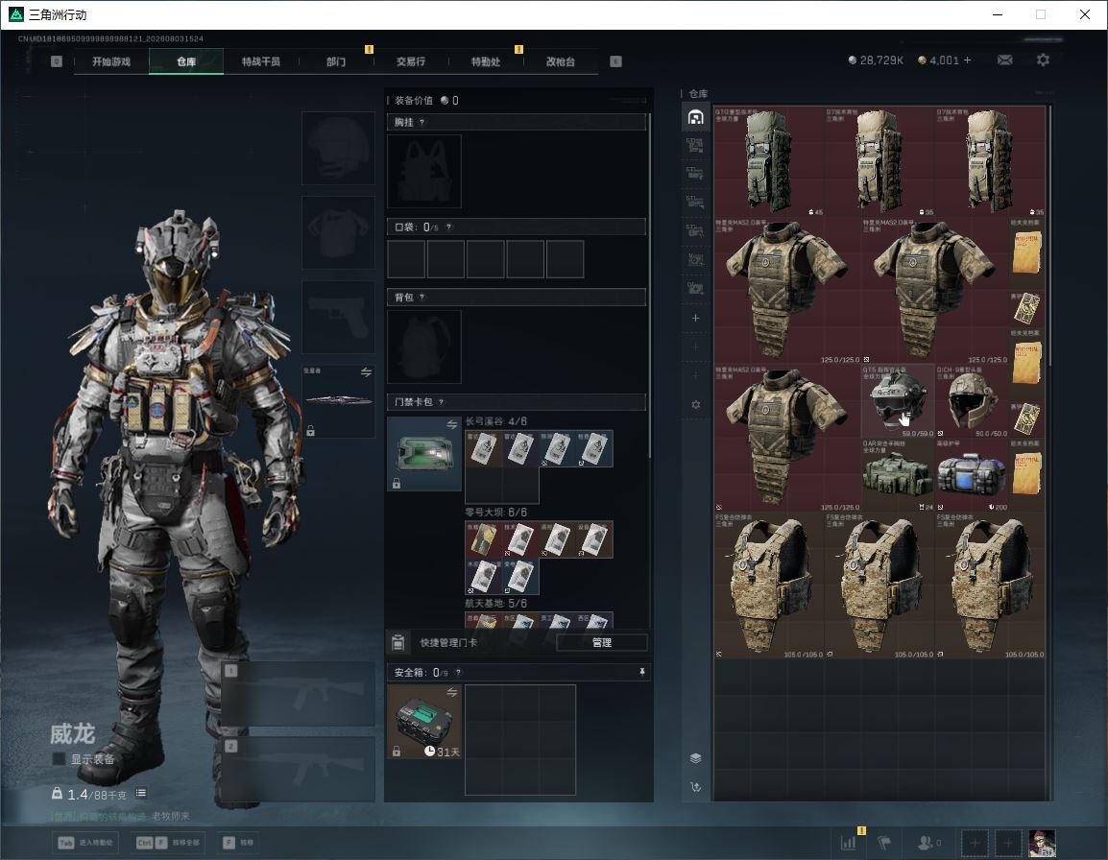Viewport: 1108px width, 860px height.
Task: Click the empty body armor equipment slot
Action: [x=339, y=232]
